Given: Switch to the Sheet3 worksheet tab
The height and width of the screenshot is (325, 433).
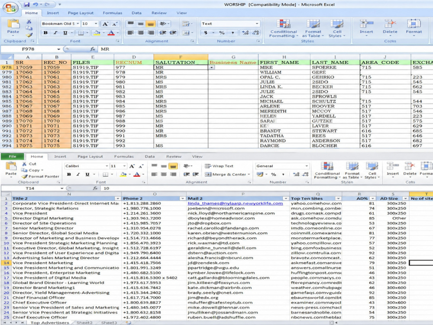Looking at the screenshot, I should [109, 322].
